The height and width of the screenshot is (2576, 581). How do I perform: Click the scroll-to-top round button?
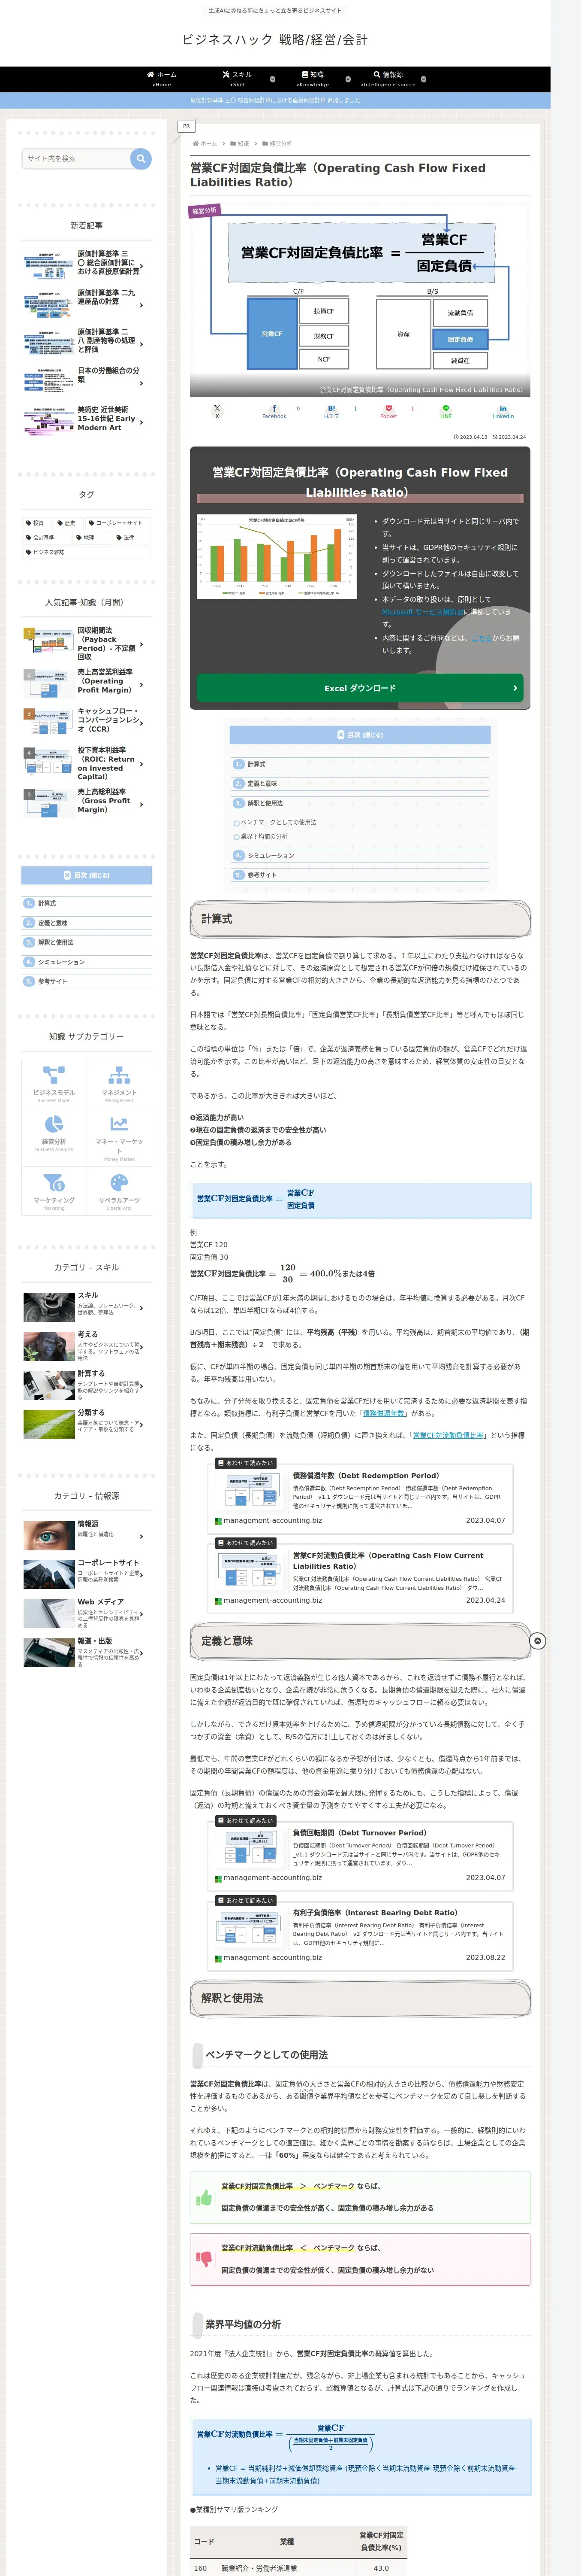coord(537,1641)
